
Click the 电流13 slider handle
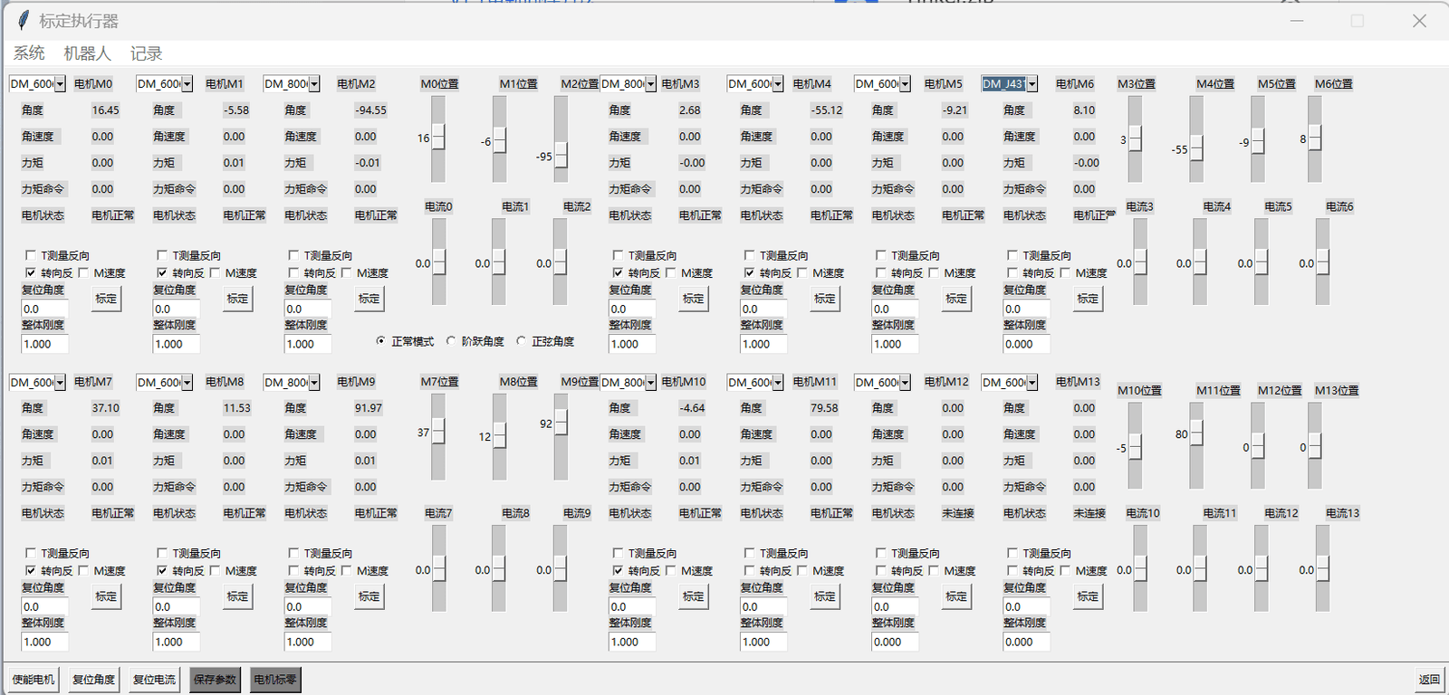1322,568
